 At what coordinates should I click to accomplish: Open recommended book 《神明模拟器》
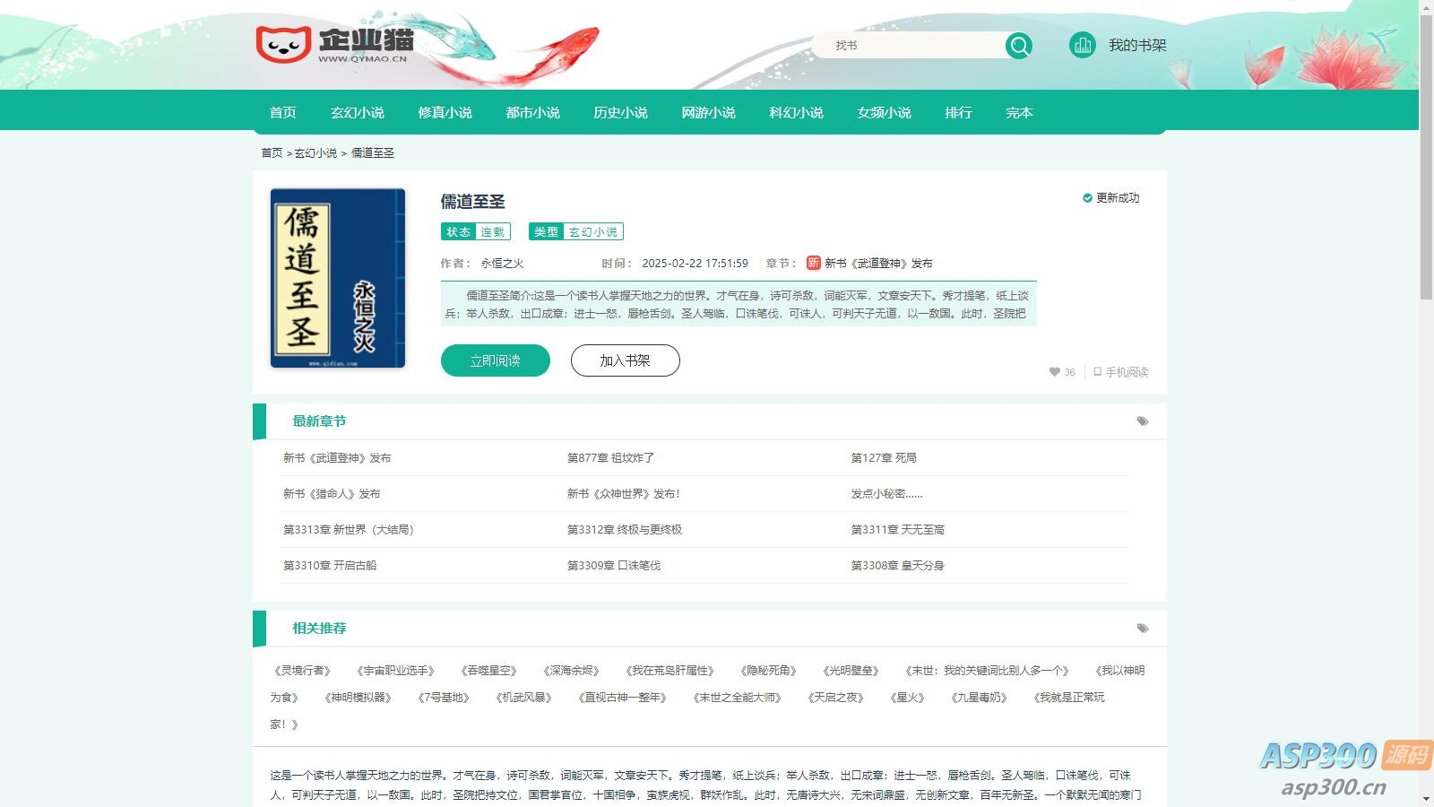point(358,698)
